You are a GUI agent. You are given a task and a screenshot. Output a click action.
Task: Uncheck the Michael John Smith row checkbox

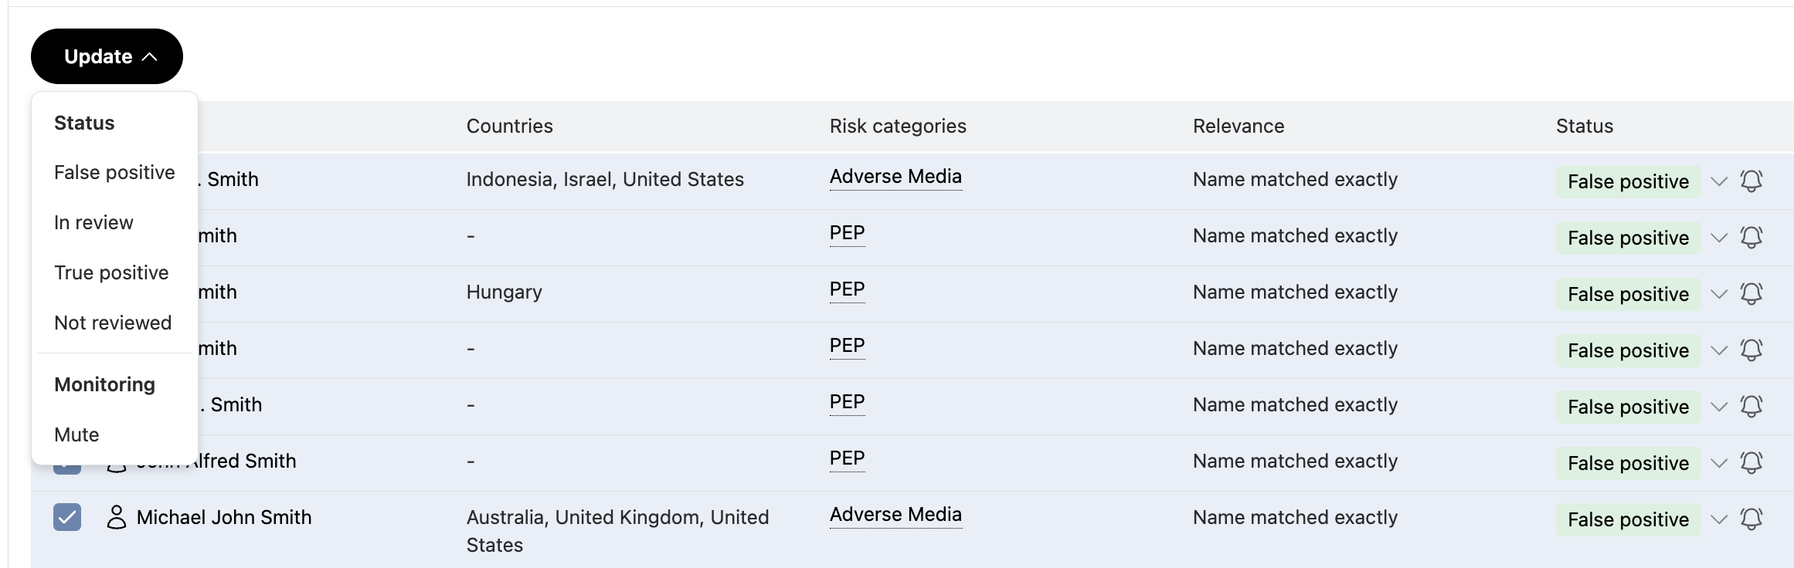pyautogui.click(x=67, y=518)
